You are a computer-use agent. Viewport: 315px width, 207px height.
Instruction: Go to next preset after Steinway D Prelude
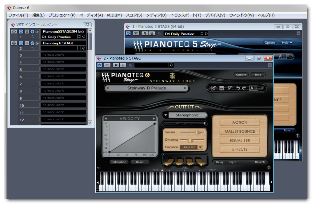click(x=185, y=88)
